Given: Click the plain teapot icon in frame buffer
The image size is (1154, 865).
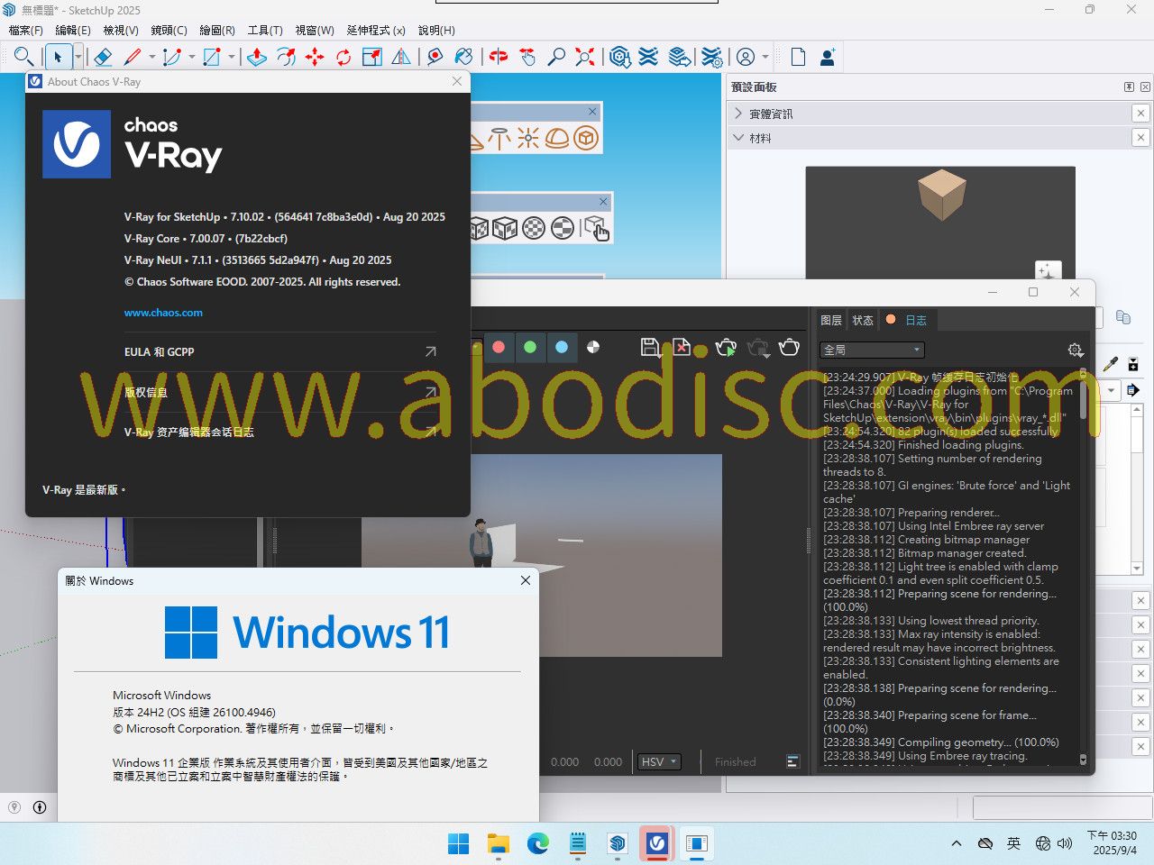Looking at the screenshot, I should coord(789,348).
